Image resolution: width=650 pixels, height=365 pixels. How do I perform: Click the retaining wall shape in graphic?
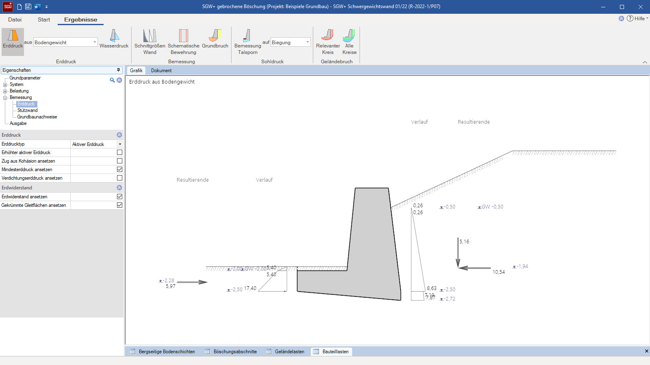tap(368, 251)
